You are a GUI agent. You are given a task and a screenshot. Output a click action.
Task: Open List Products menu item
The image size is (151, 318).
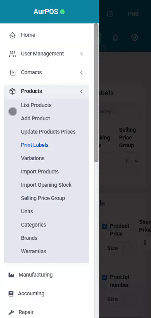click(x=36, y=105)
